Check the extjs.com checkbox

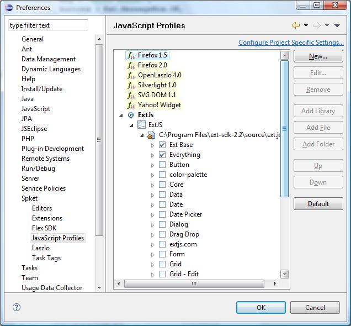click(x=162, y=244)
